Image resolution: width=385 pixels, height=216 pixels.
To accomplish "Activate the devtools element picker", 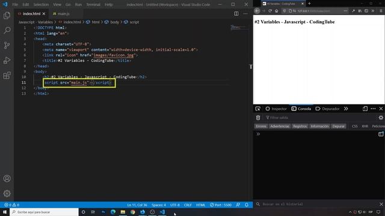I will click(258, 109).
